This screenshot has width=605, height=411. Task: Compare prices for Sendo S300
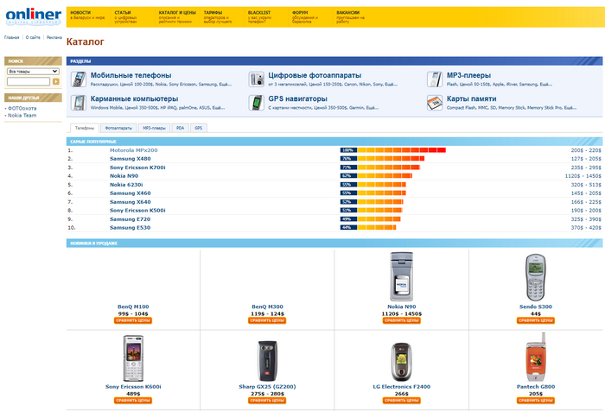pyautogui.click(x=536, y=320)
